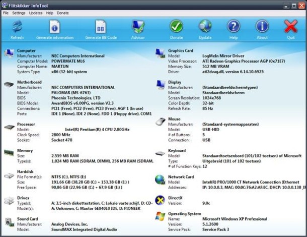Open the Updates menu
This screenshot has width=307, height=237.
pos(36,13)
